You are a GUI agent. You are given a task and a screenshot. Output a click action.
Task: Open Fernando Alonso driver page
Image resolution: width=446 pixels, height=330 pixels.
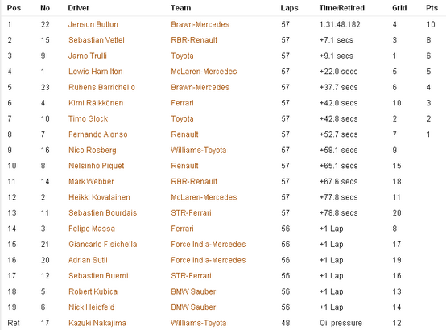(98, 134)
